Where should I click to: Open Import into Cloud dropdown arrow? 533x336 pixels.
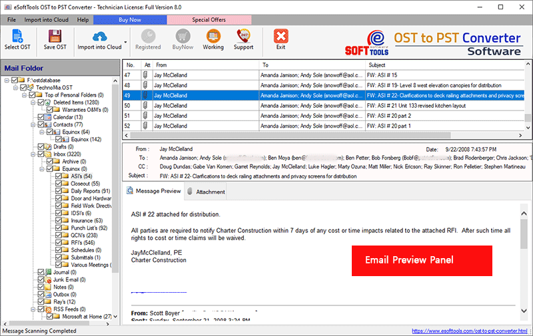tap(125, 42)
